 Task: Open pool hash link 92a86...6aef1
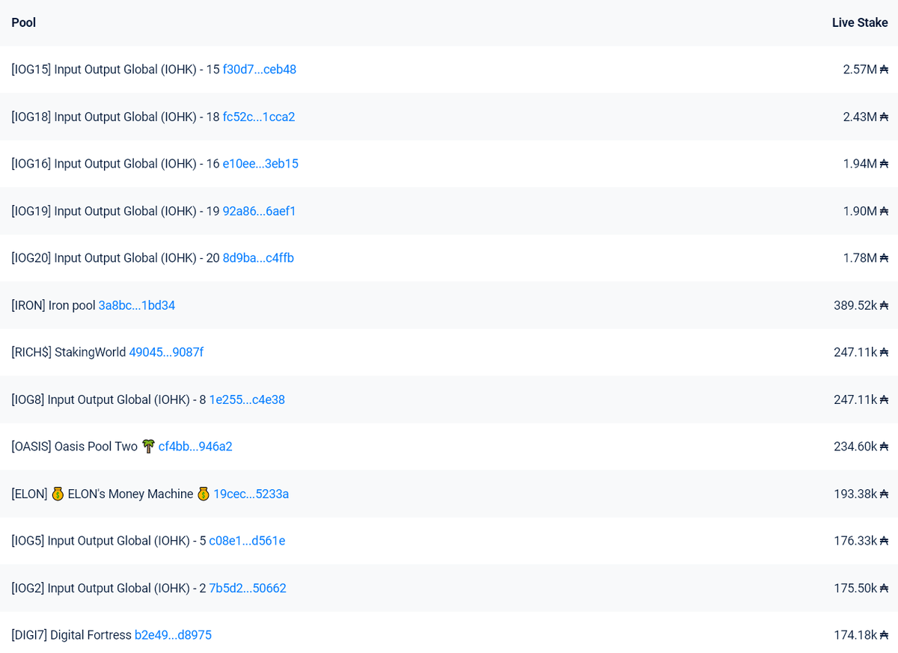[x=259, y=211]
